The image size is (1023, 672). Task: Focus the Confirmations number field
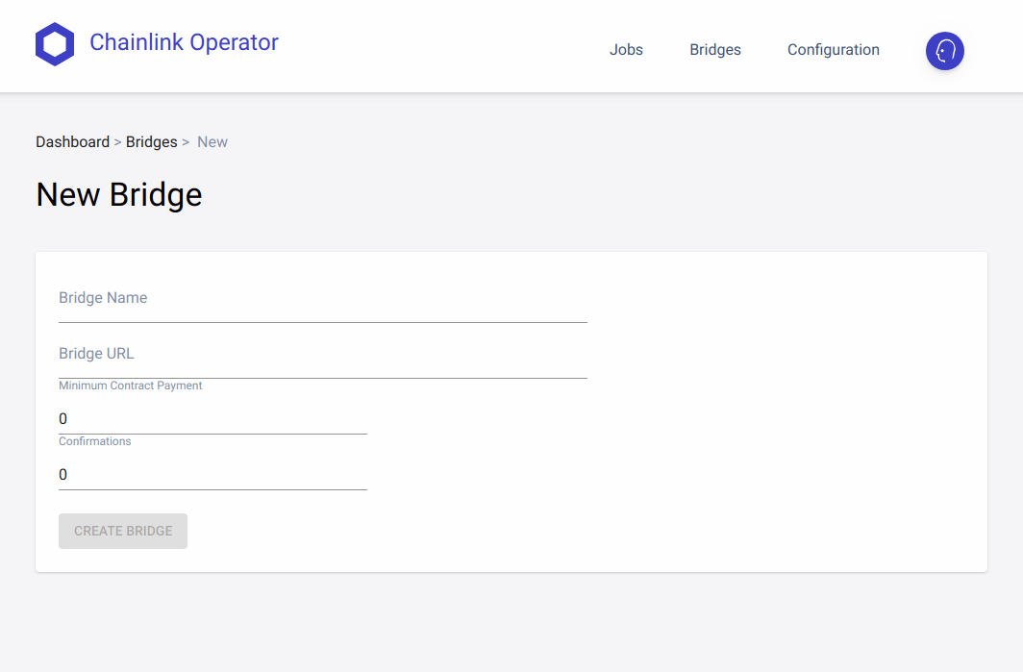[x=212, y=475]
